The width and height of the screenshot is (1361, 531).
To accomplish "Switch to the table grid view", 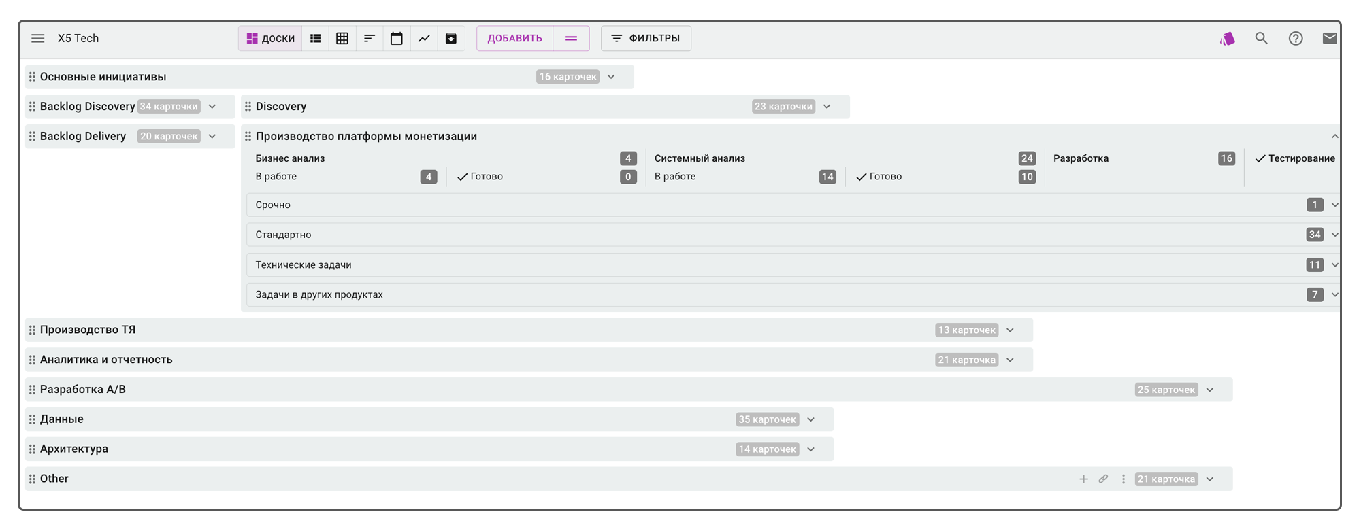I will coord(342,39).
